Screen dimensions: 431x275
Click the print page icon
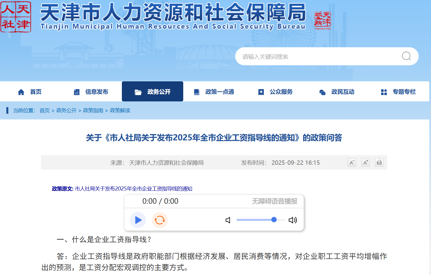(379, 163)
